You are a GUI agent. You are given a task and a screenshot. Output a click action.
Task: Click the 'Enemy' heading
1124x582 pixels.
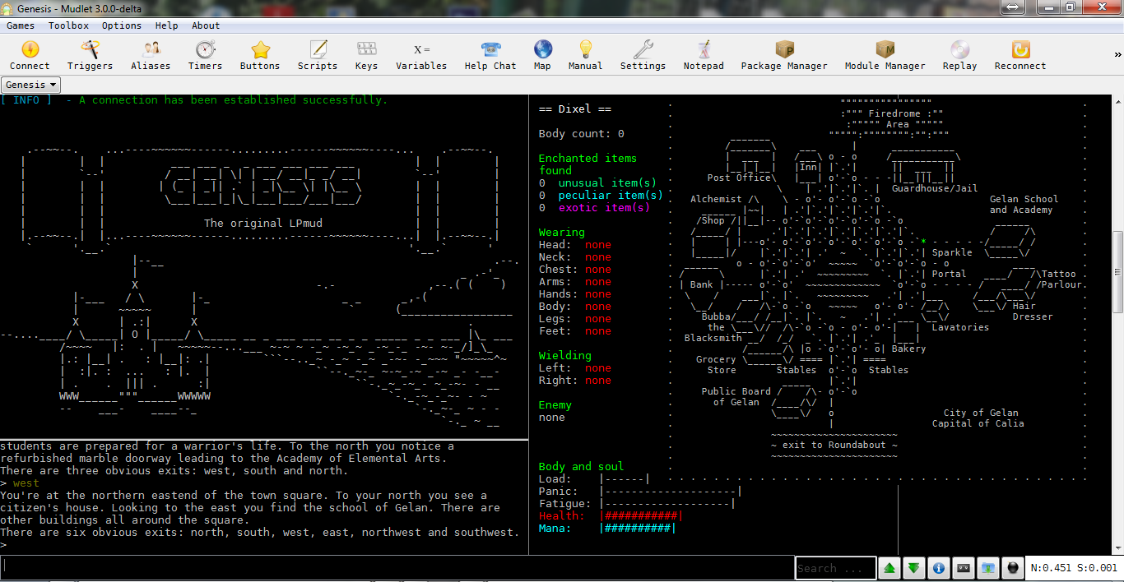tap(555, 404)
